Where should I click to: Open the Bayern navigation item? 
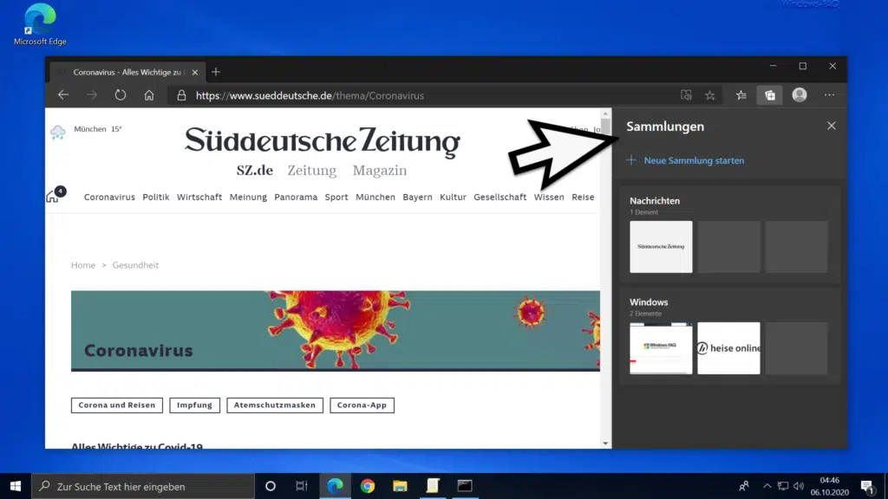click(x=417, y=197)
